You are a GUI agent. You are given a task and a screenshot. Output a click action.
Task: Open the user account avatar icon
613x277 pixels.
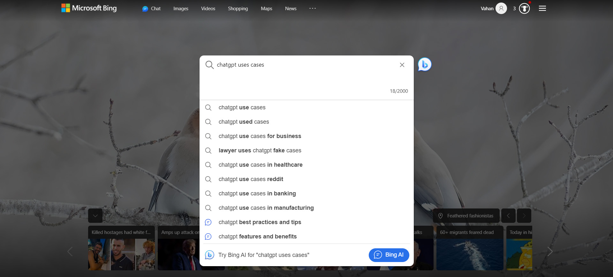[501, 9]
